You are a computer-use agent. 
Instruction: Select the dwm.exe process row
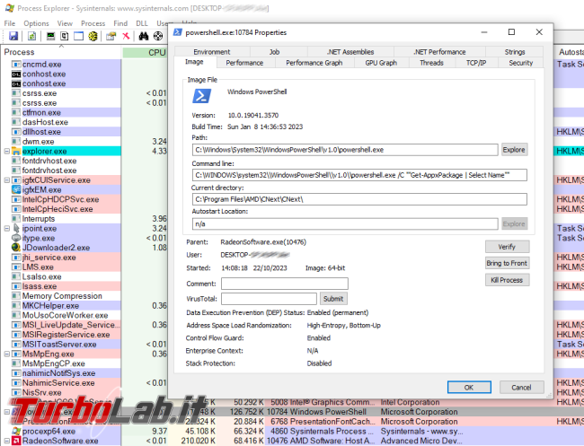tap(61, 142)
